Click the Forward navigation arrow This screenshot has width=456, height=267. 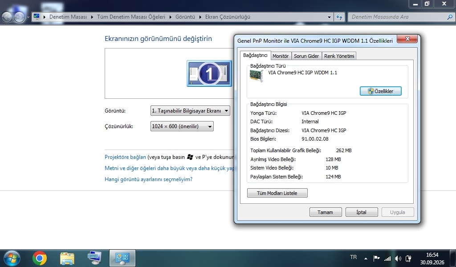[19, 17]
